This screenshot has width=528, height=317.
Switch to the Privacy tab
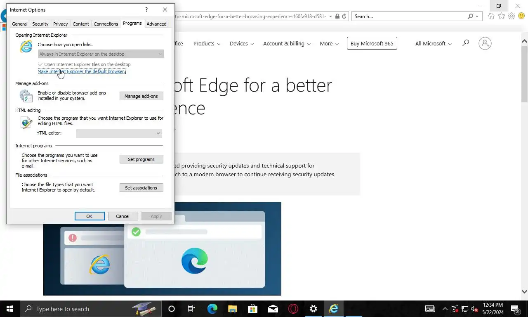61,24
